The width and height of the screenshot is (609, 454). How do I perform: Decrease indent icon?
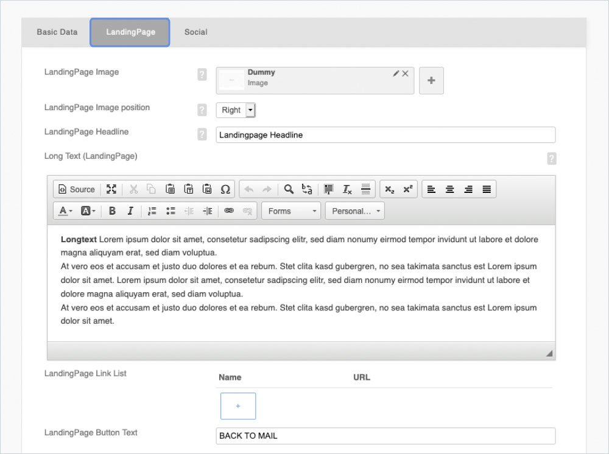189,211
